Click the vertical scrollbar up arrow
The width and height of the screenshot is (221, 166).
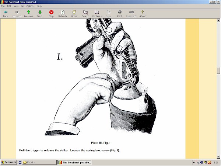click(x=218, y=20)
